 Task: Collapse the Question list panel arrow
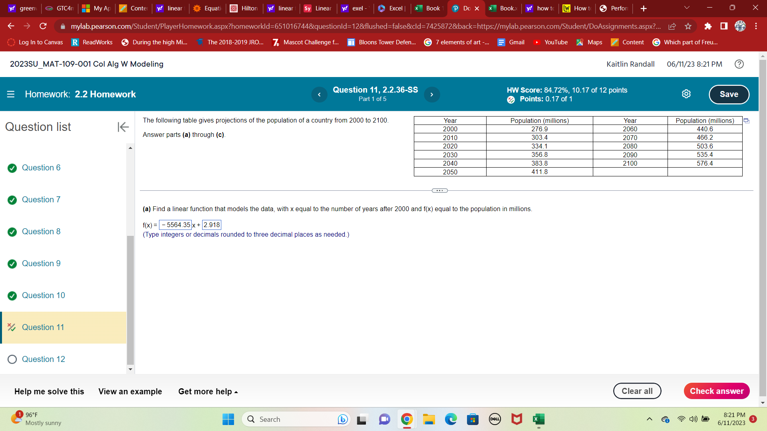[x=123, y=127]
